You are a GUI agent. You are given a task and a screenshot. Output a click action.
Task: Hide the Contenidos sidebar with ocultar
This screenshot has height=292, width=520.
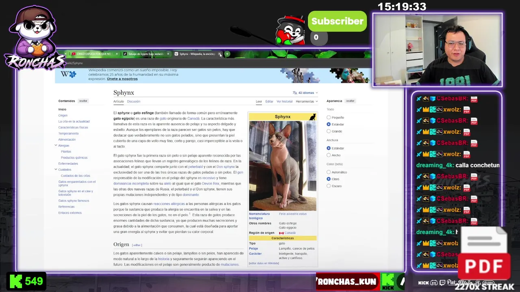pos(83,101)
